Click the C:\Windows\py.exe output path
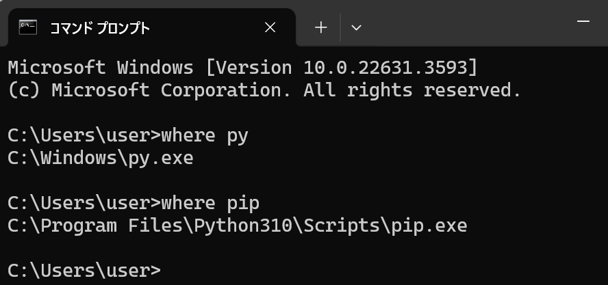Viewport: 608px width, 285px height. (x=101, y=158)
